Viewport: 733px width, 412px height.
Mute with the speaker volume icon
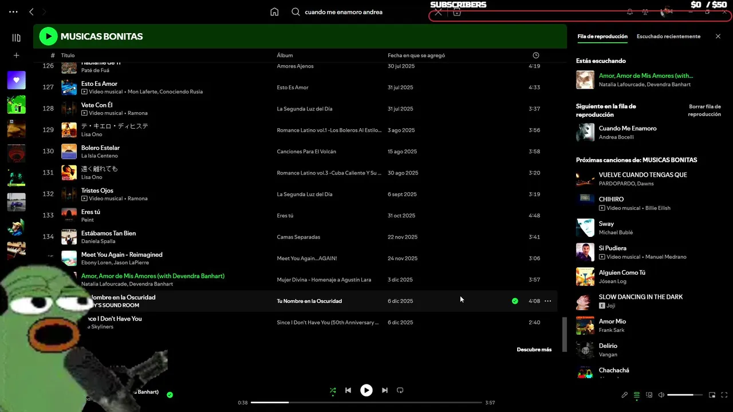pos(661,395)
